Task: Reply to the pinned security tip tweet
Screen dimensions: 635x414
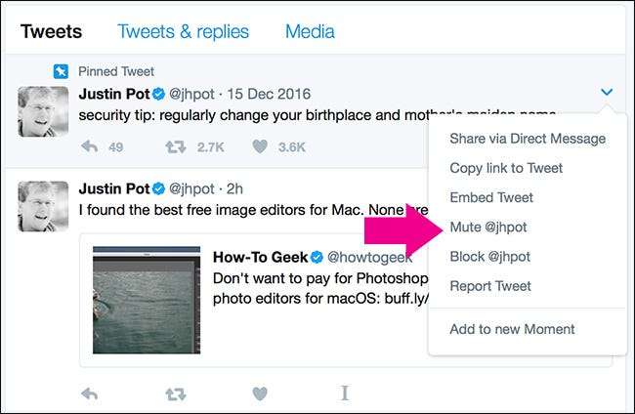Action: pyautogui.click(x=89, y=146)
